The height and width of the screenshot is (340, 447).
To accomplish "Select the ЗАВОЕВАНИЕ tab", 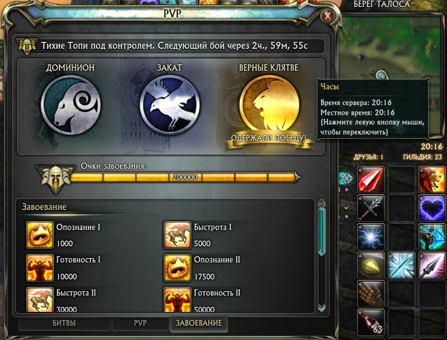I will pos(198,324).
